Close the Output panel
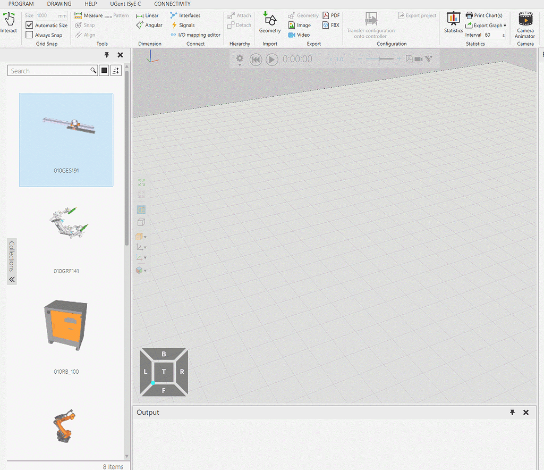This screenshot has height=470, width=544. [x=526, y=413]
